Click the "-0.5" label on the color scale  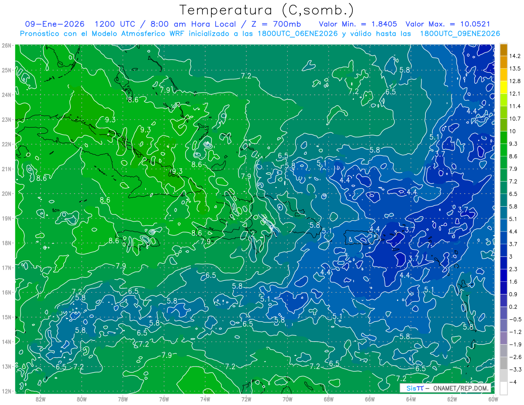coord(515,319)
